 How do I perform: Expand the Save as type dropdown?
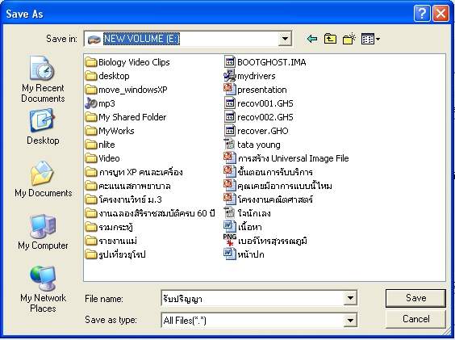tap(350, 321)
